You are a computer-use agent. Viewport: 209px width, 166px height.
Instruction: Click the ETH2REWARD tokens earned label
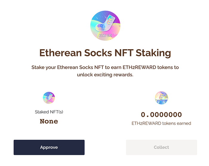pos(161,123)
